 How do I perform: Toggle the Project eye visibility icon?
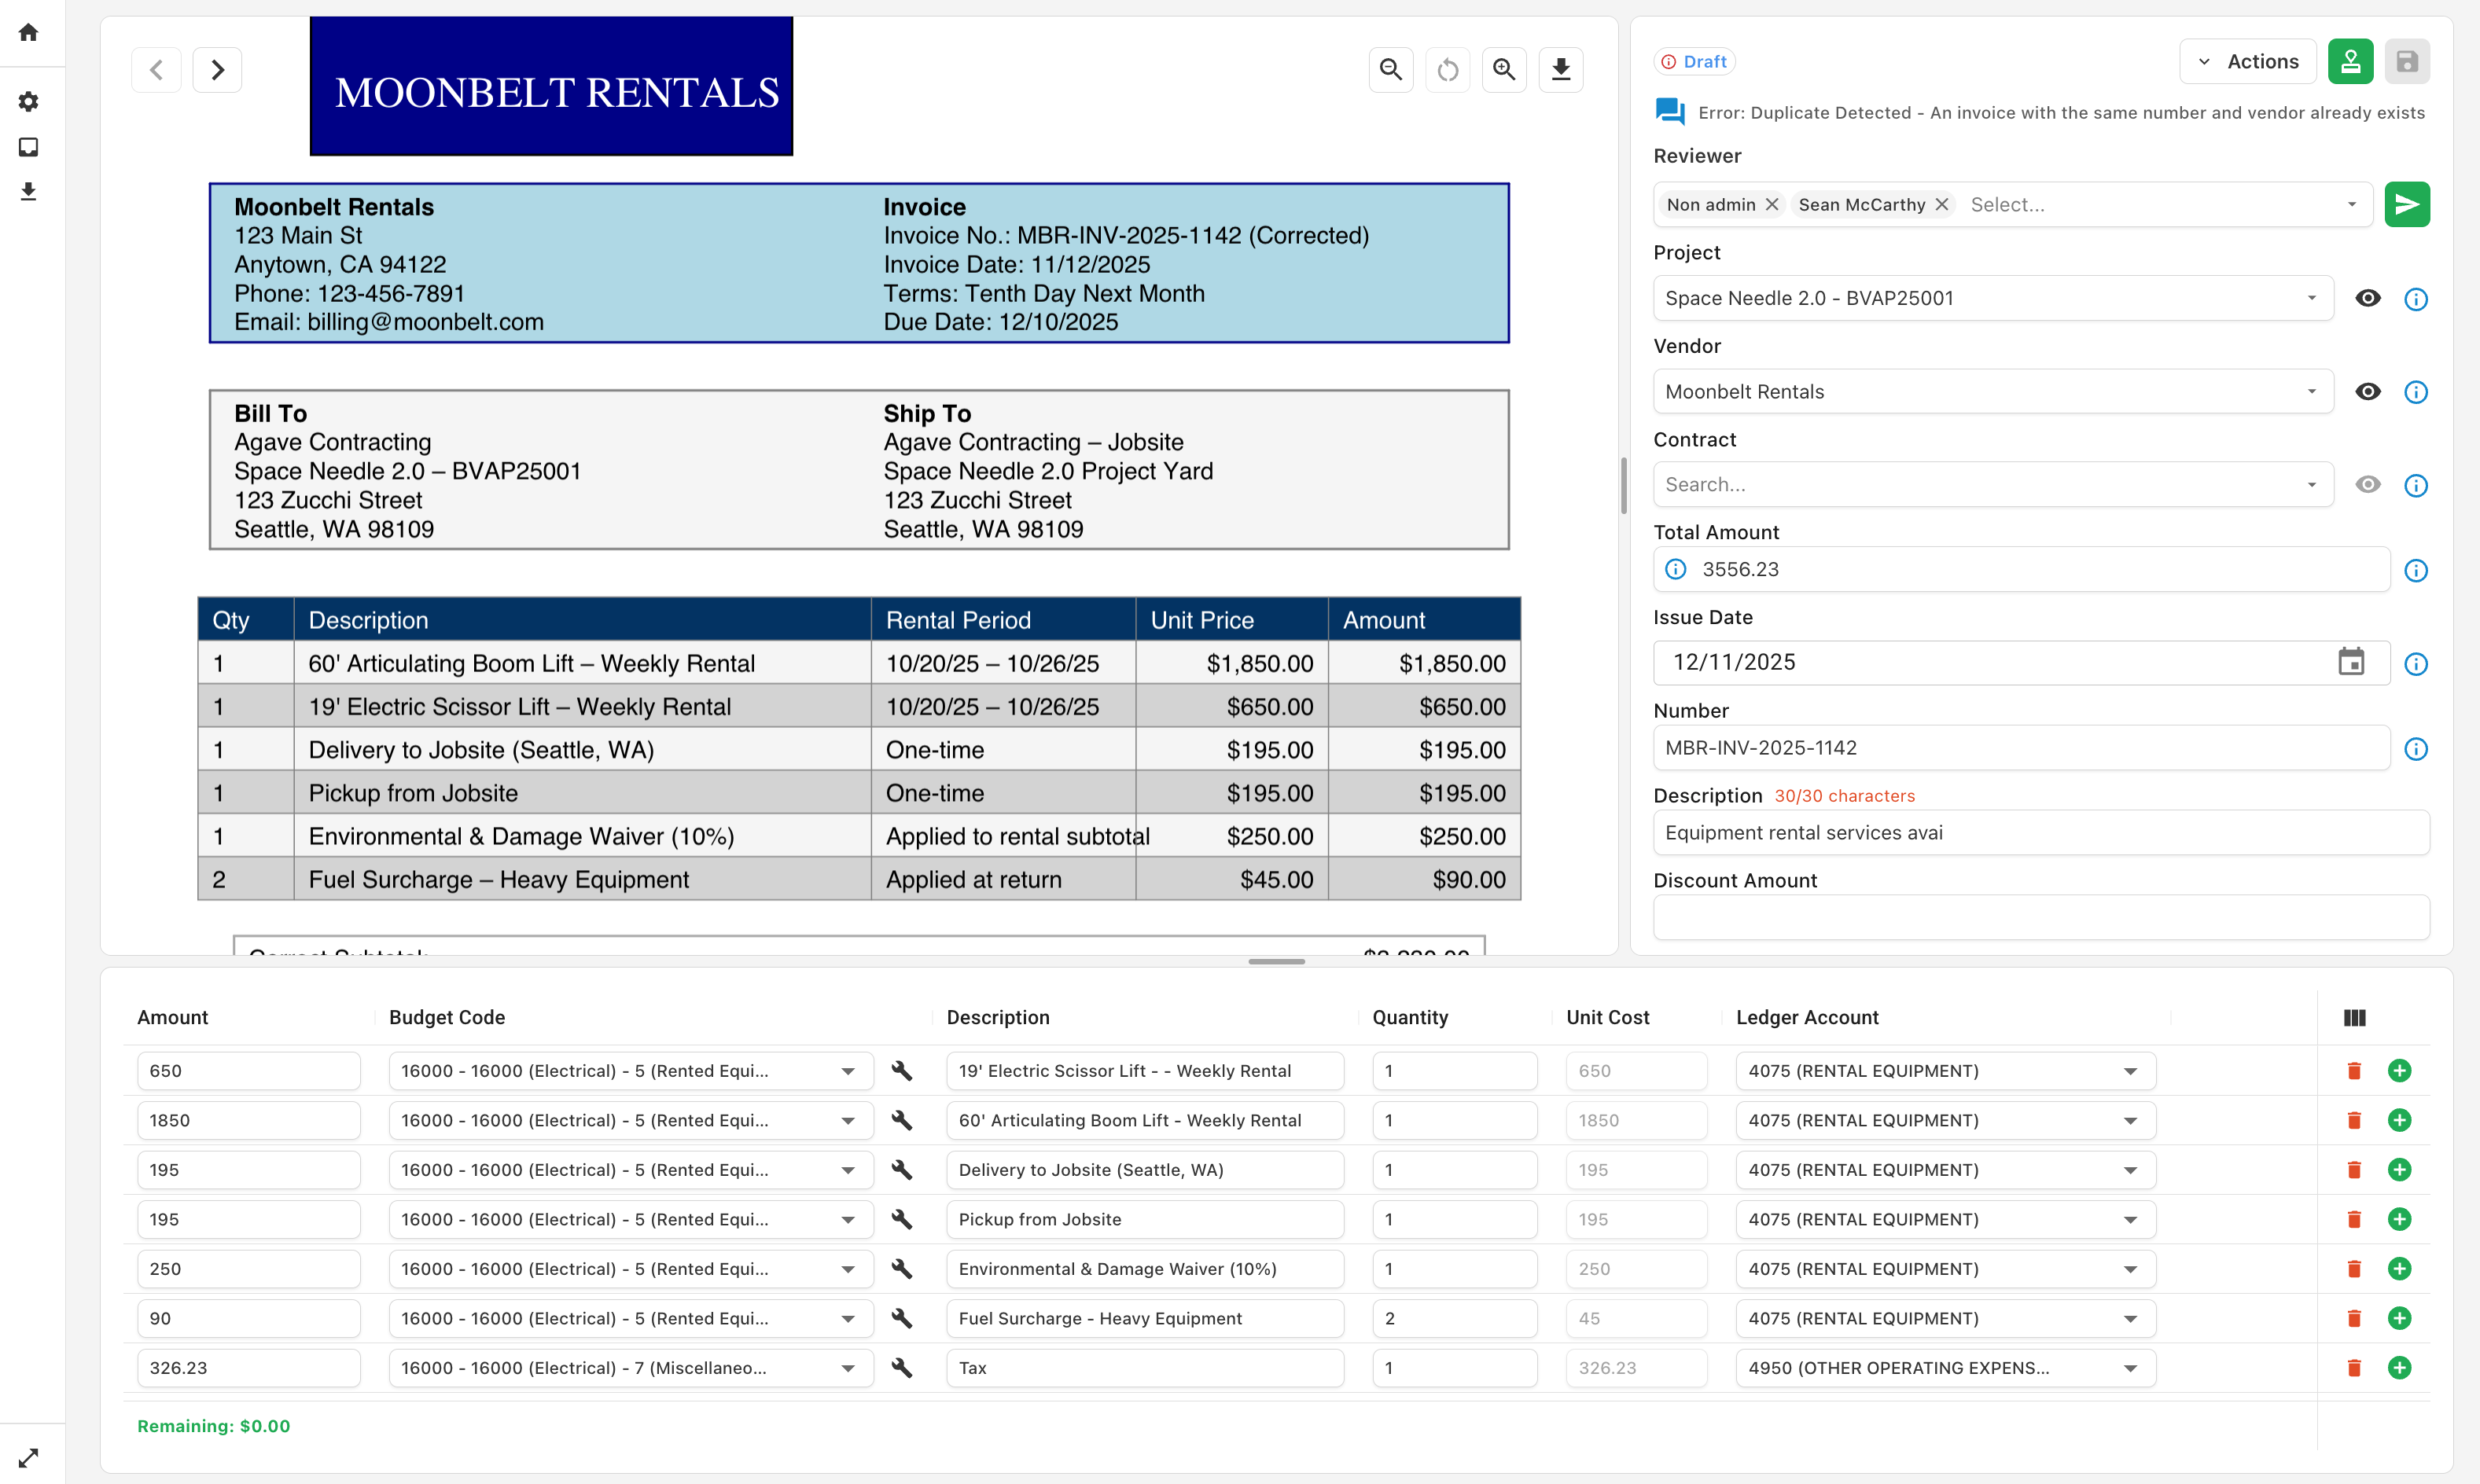pos(2367,299)
